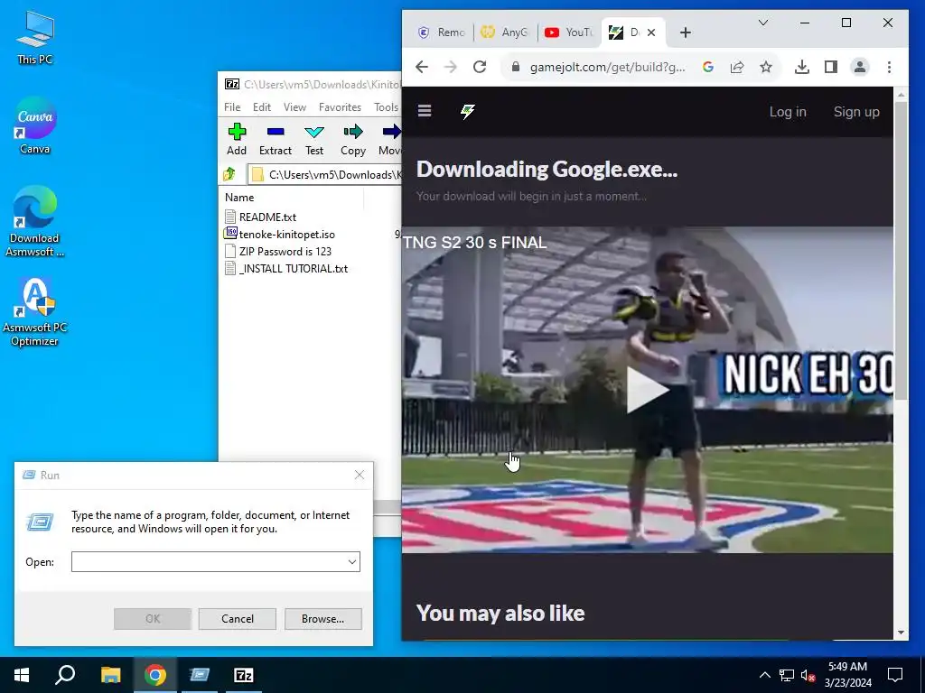Viewport: 925px width, 693px height.
Task: Click Log in on Game Jolt
Action: [x=788, y=111]
